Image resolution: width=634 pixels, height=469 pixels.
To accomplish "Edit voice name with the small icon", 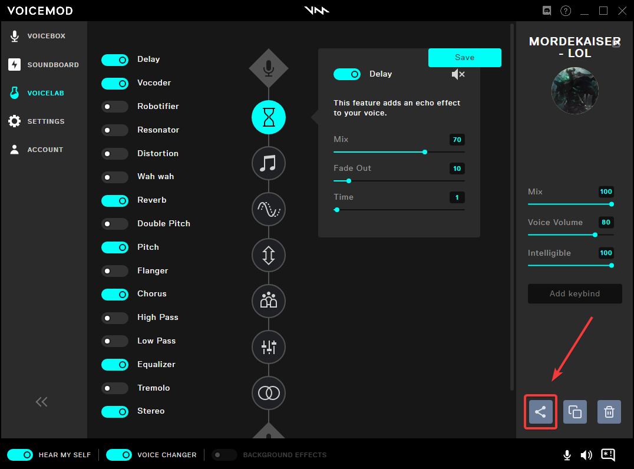I will [616, 43].
